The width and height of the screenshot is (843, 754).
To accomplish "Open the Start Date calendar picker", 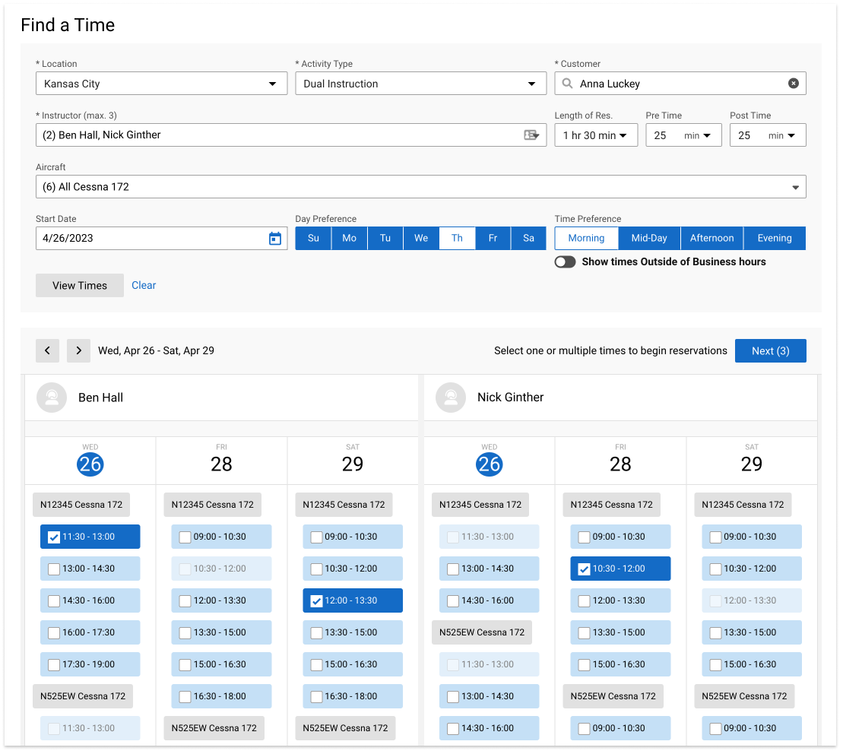I will click(274, 238).
